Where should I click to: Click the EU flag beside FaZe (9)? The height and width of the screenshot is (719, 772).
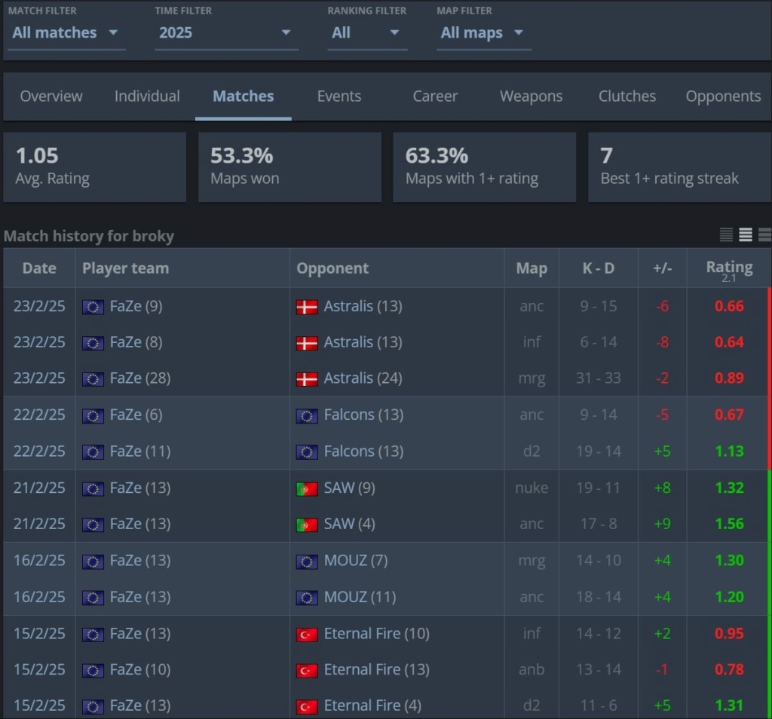[x=93, y=307]
